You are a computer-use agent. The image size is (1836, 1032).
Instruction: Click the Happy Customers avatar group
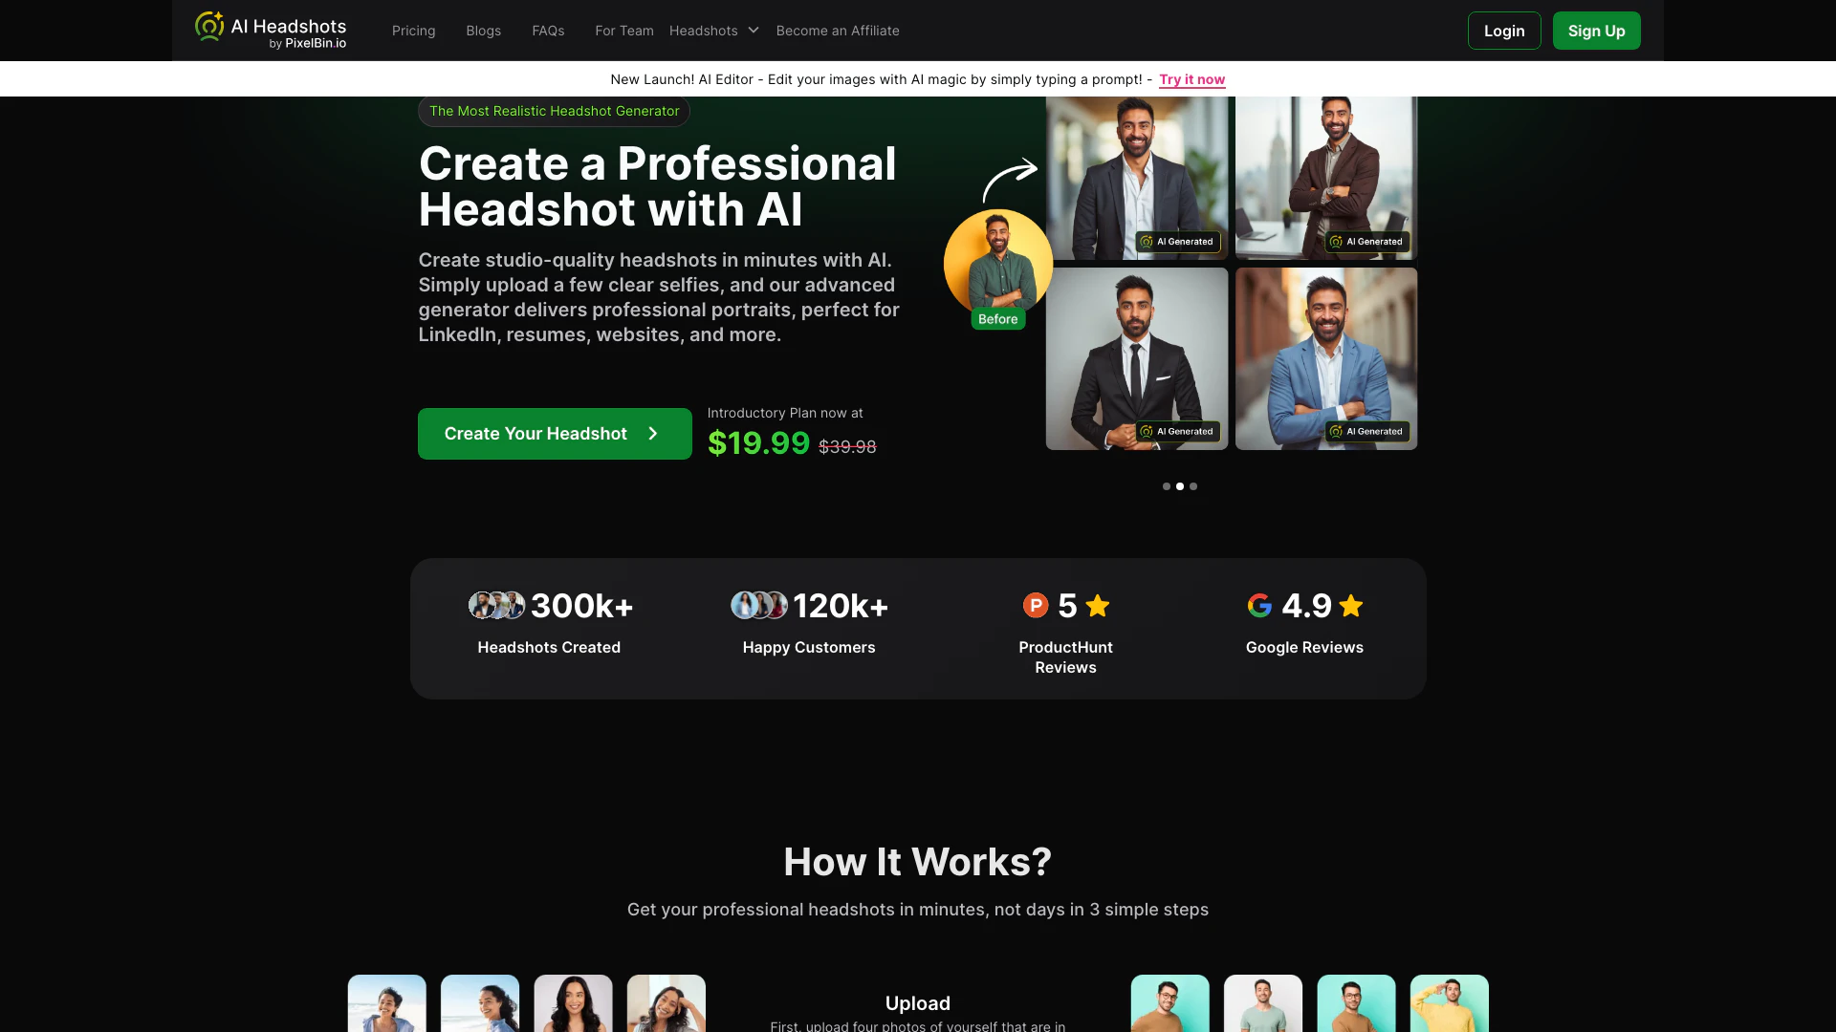(759, 605)
